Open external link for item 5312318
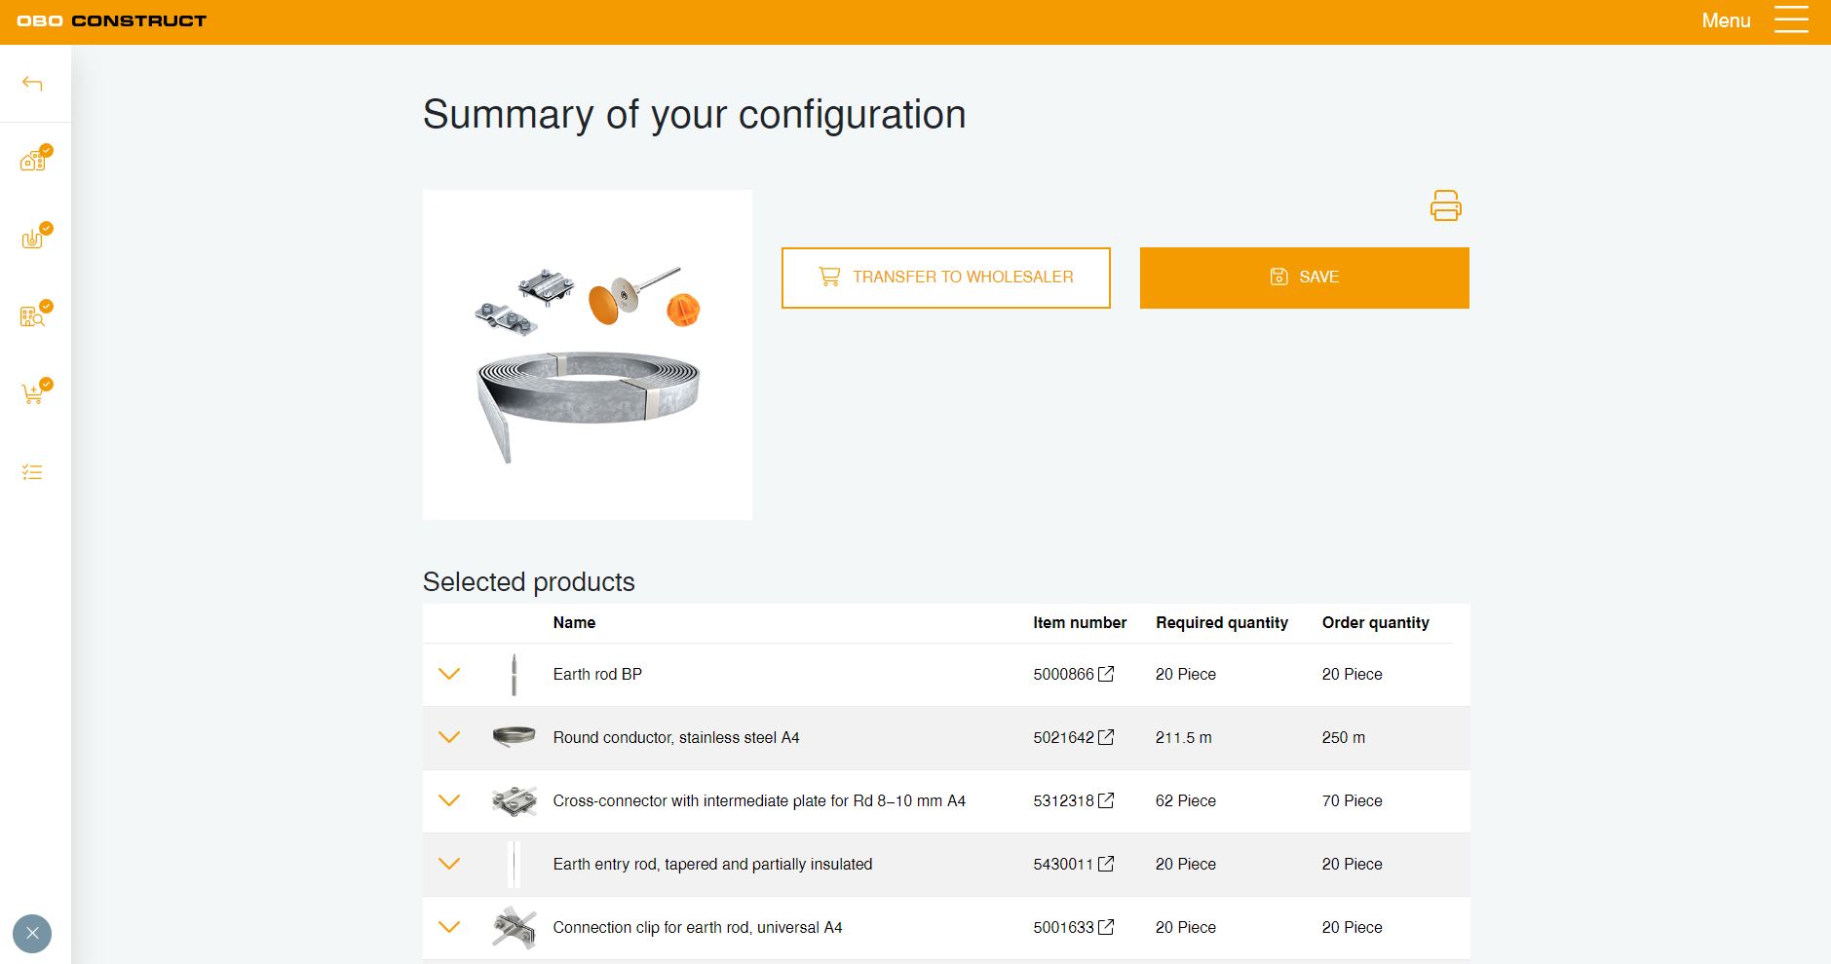 tap(1106, 800)
